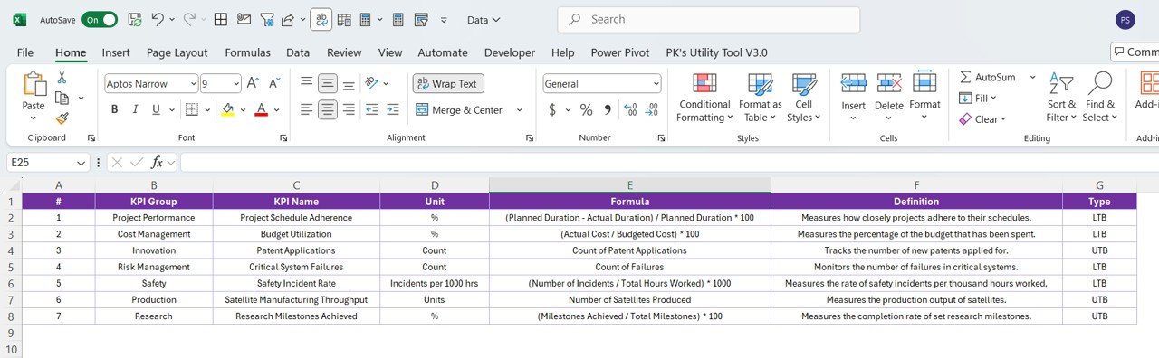Click the Paste clipboard icon

pos(34,84)
